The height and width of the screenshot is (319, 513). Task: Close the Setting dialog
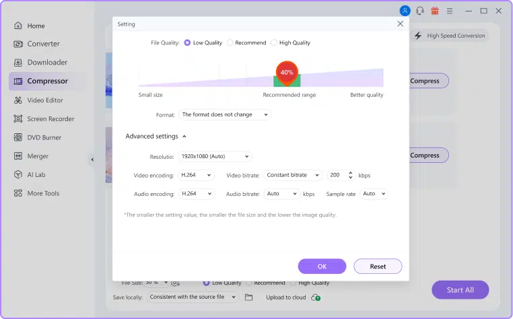(x=400, y=24)
